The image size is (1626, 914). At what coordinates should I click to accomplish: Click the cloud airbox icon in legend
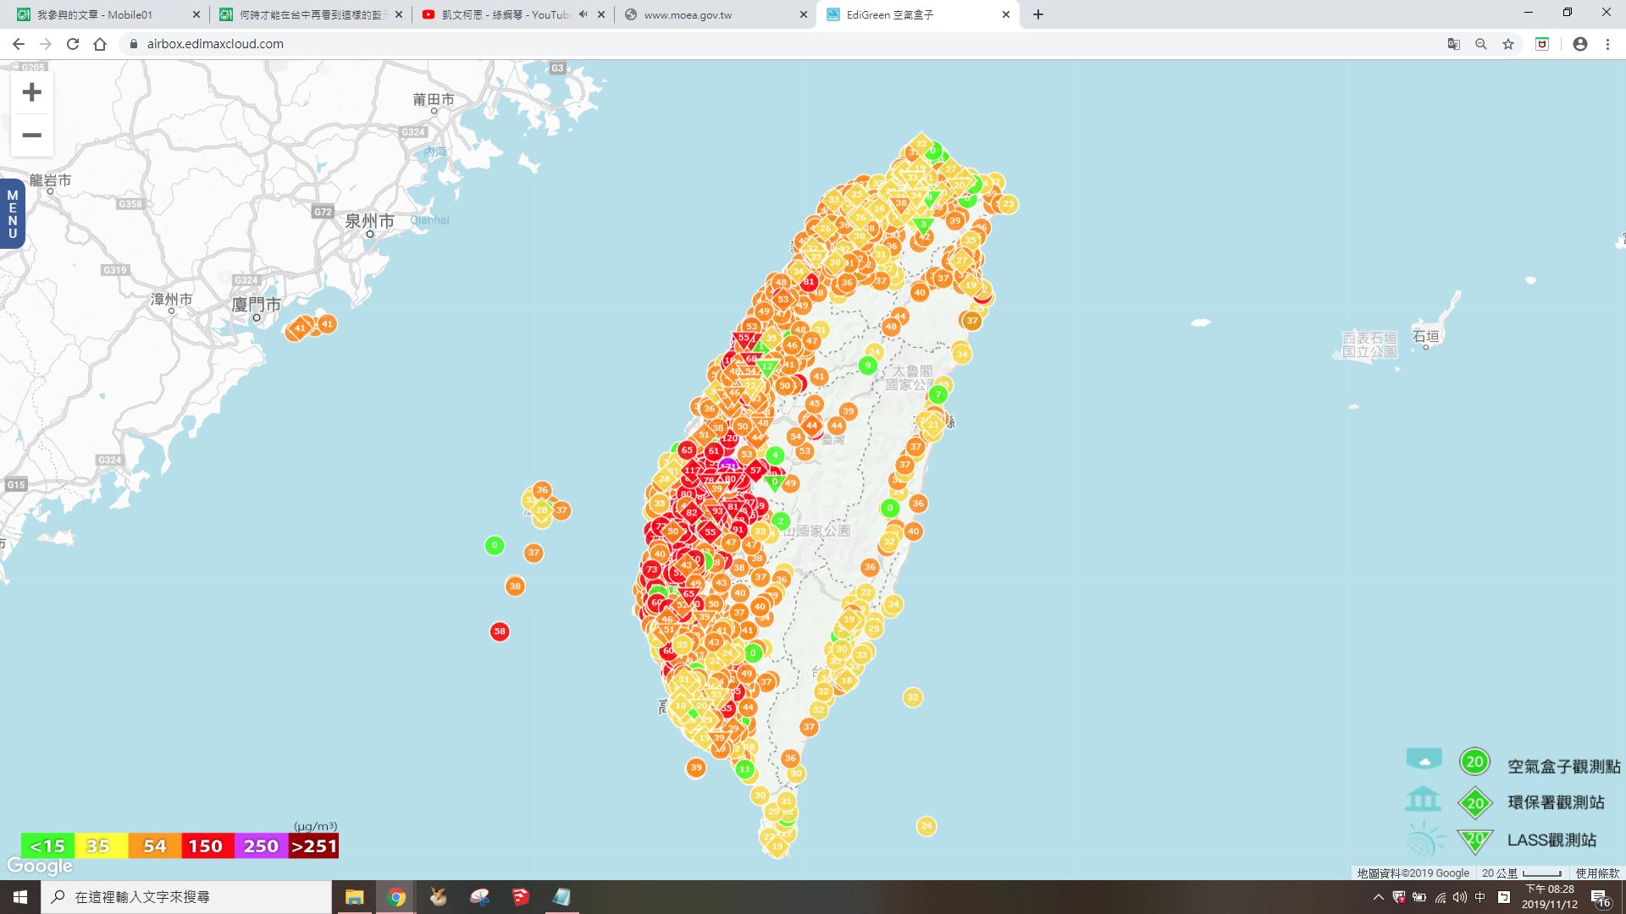(1424, 758)
